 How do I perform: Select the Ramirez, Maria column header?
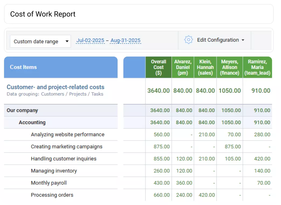[257, 67]
